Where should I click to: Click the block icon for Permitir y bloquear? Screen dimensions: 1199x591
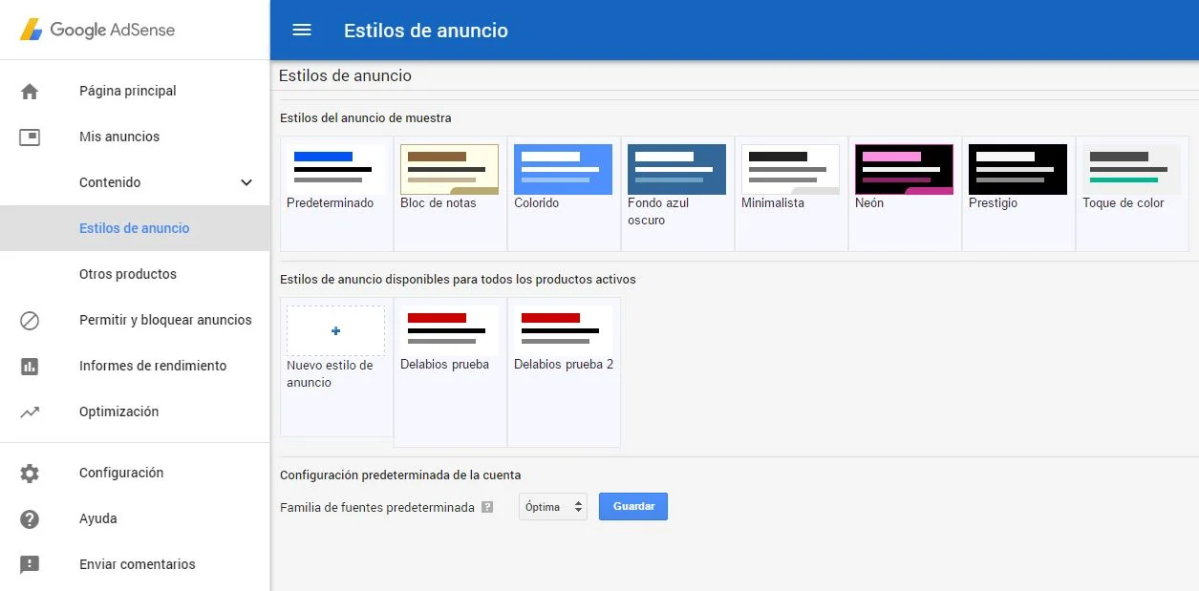point(30,321)
